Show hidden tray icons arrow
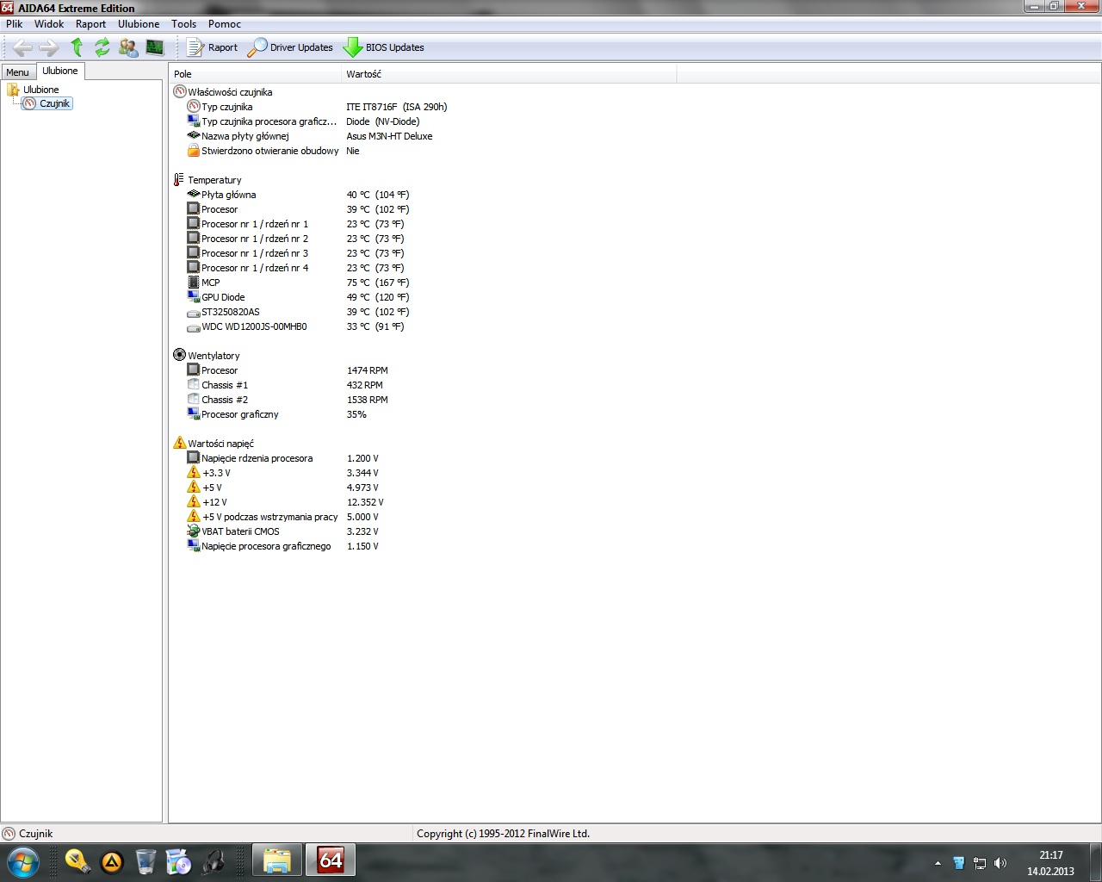 coord(938,863)
